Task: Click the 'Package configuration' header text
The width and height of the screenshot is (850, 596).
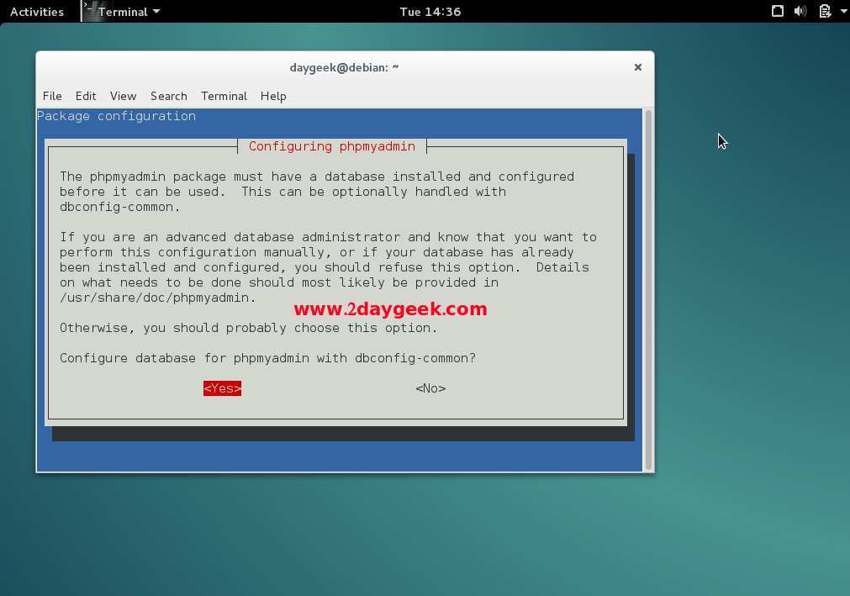Action: (x=117, y=116)
